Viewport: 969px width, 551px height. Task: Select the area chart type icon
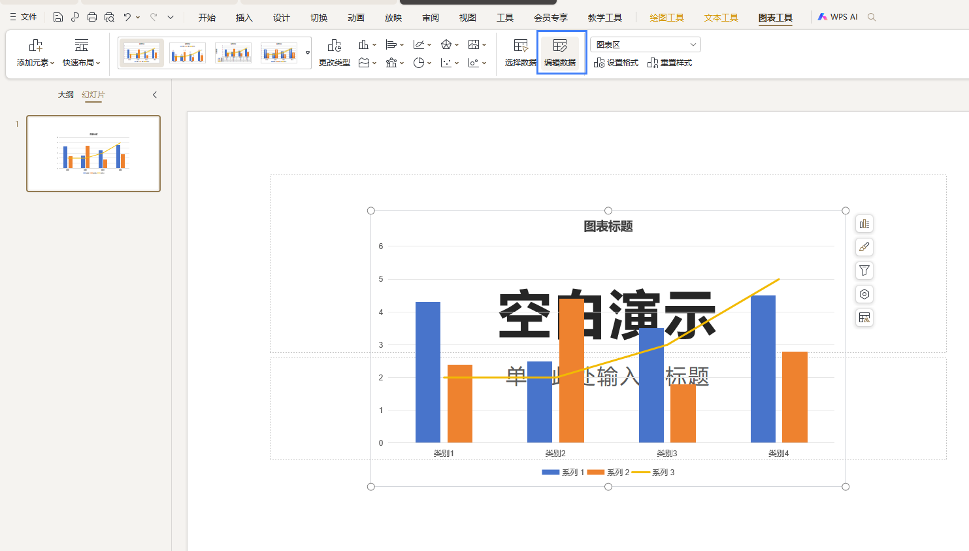click(x=363, y=63)
